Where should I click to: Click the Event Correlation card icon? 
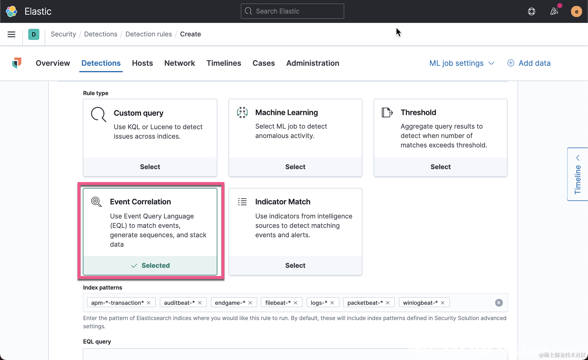pyautogui.click(x=97, y=202)
